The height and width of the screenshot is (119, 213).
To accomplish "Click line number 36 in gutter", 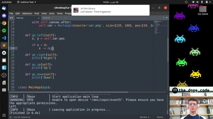I will (x=13, y=87).
